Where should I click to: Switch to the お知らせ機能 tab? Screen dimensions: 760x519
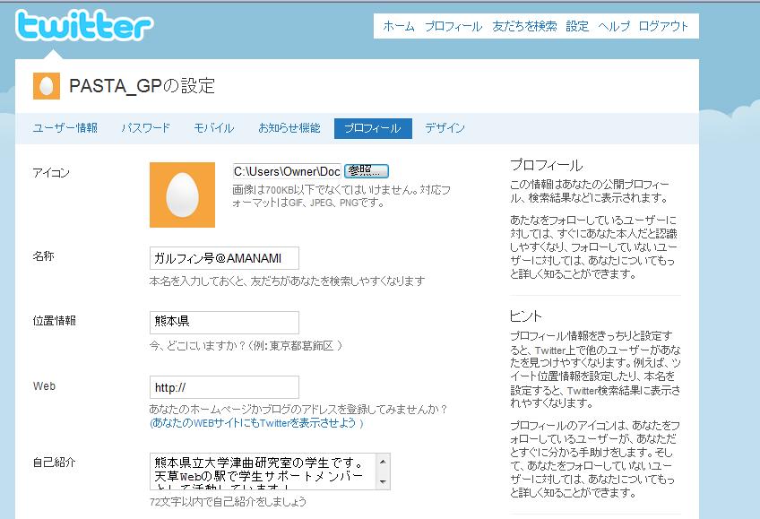click(x=289, y=128)
